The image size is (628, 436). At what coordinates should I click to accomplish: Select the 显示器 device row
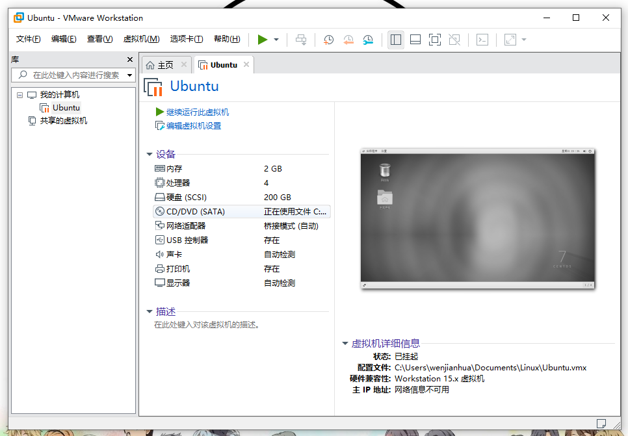pyautogui.click(x=241, y=283)
